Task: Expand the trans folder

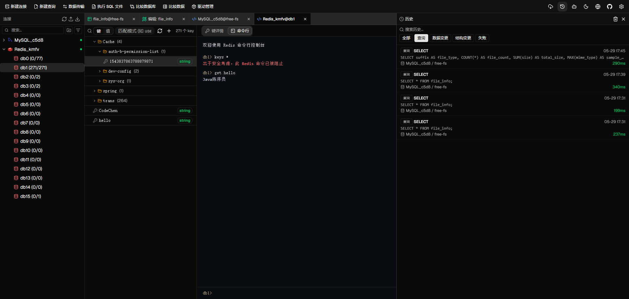Action: pyautogui.click(x=94, y=101)
